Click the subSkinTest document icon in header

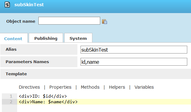(x=7, y=5)
